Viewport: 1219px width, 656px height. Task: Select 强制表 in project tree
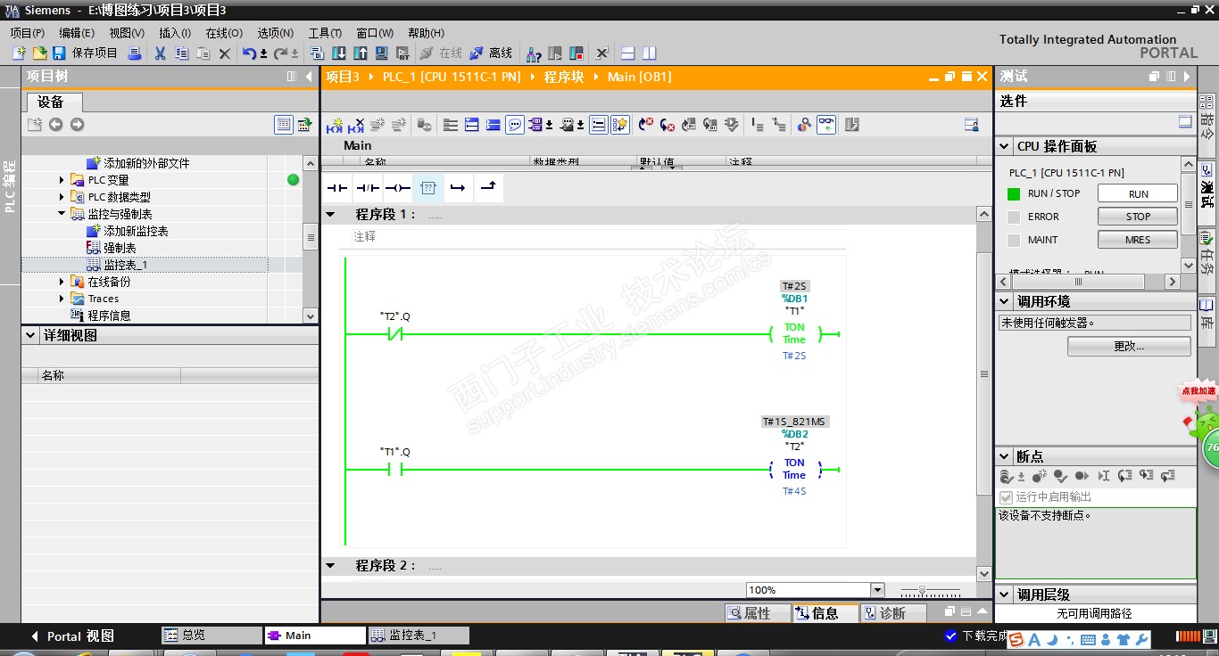coord(120,248)
